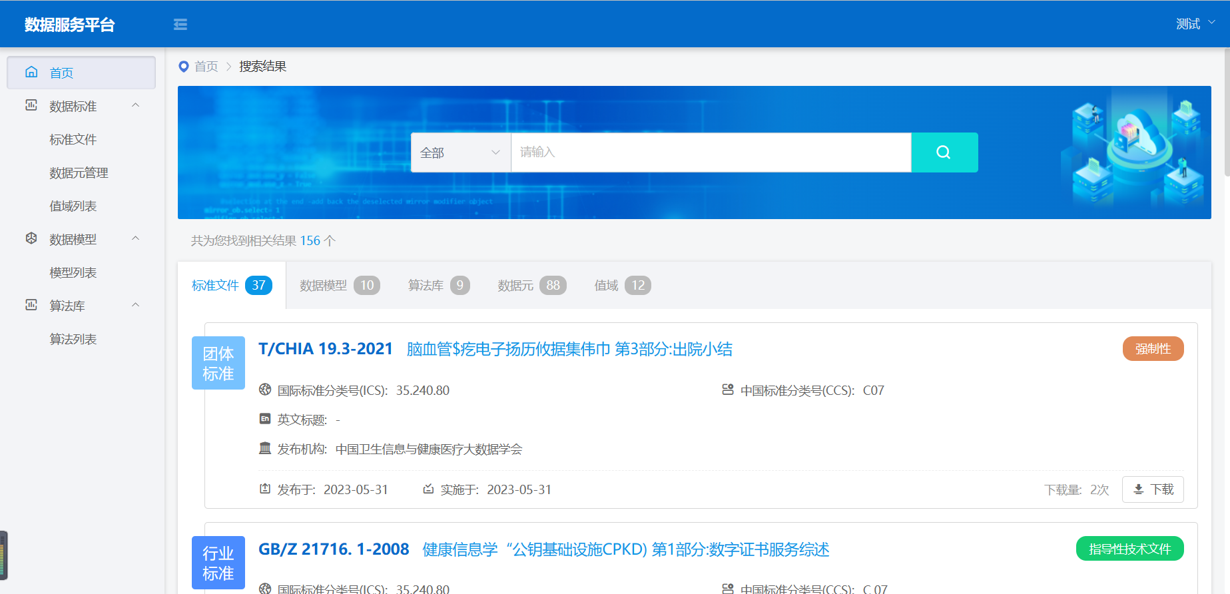Click the ICS globe icon in GB/Z 21716 card

tap(265, 589)
